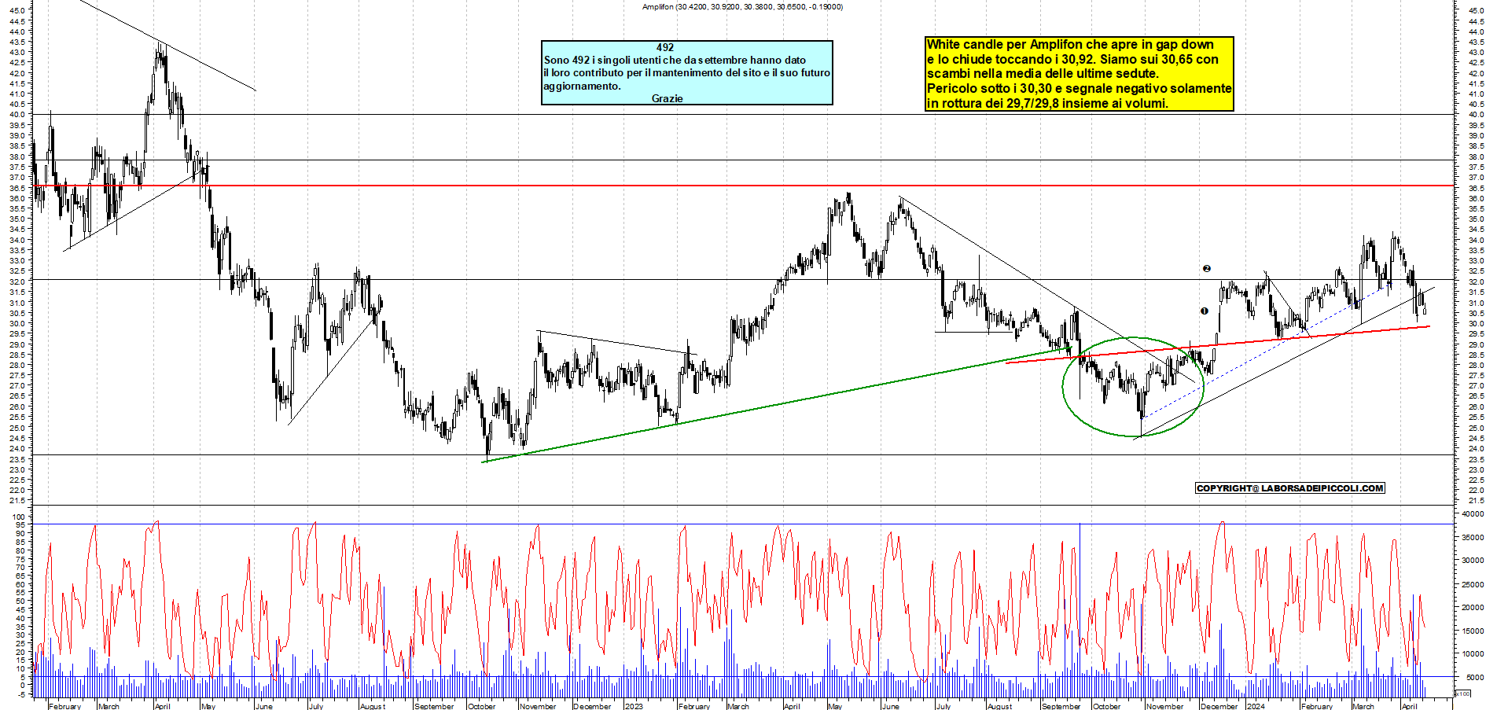Click 5000 on the volume axis
Viewport: 1486px width, 710px height.
pos(1475,677)
